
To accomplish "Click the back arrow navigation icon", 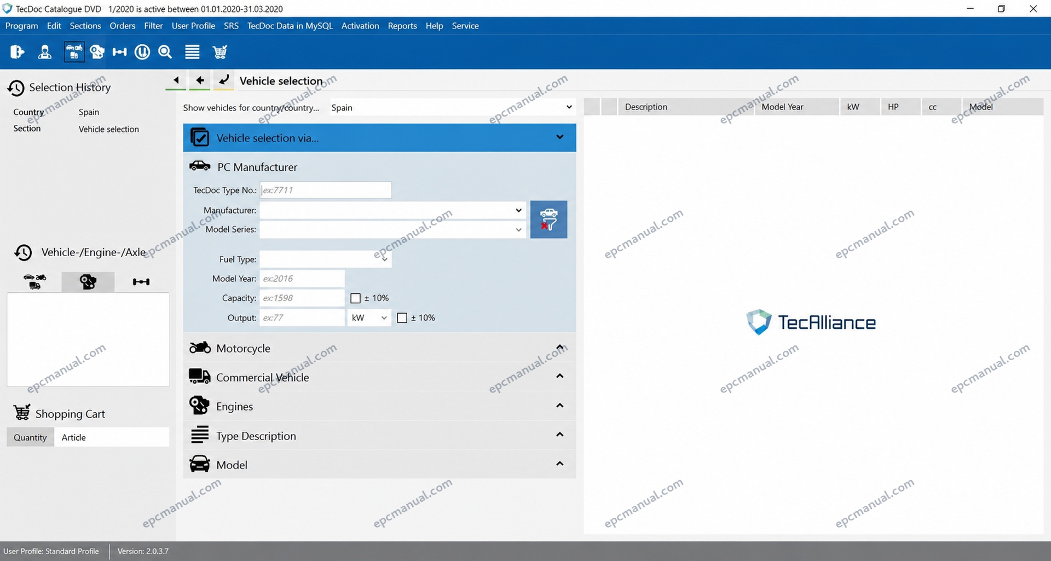I will [x=200, y=80].
